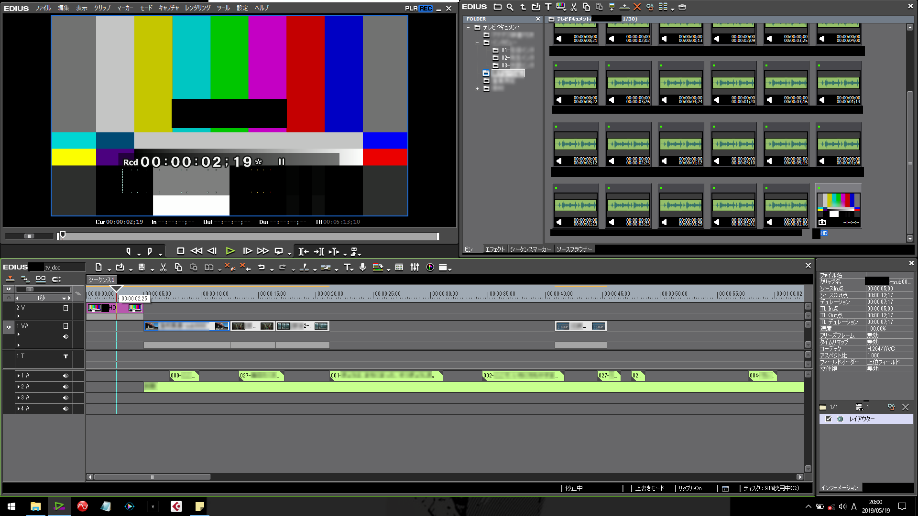This screenshot has width=918, height=516.
Task: Open dropdown arrow next to New Sequence
Action: (x=109, y=269)
